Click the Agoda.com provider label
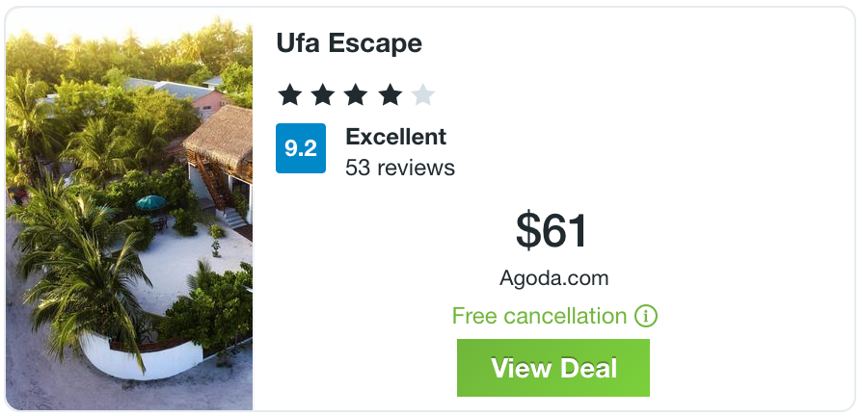The image size is (862, 416). [x=553, y=278]
